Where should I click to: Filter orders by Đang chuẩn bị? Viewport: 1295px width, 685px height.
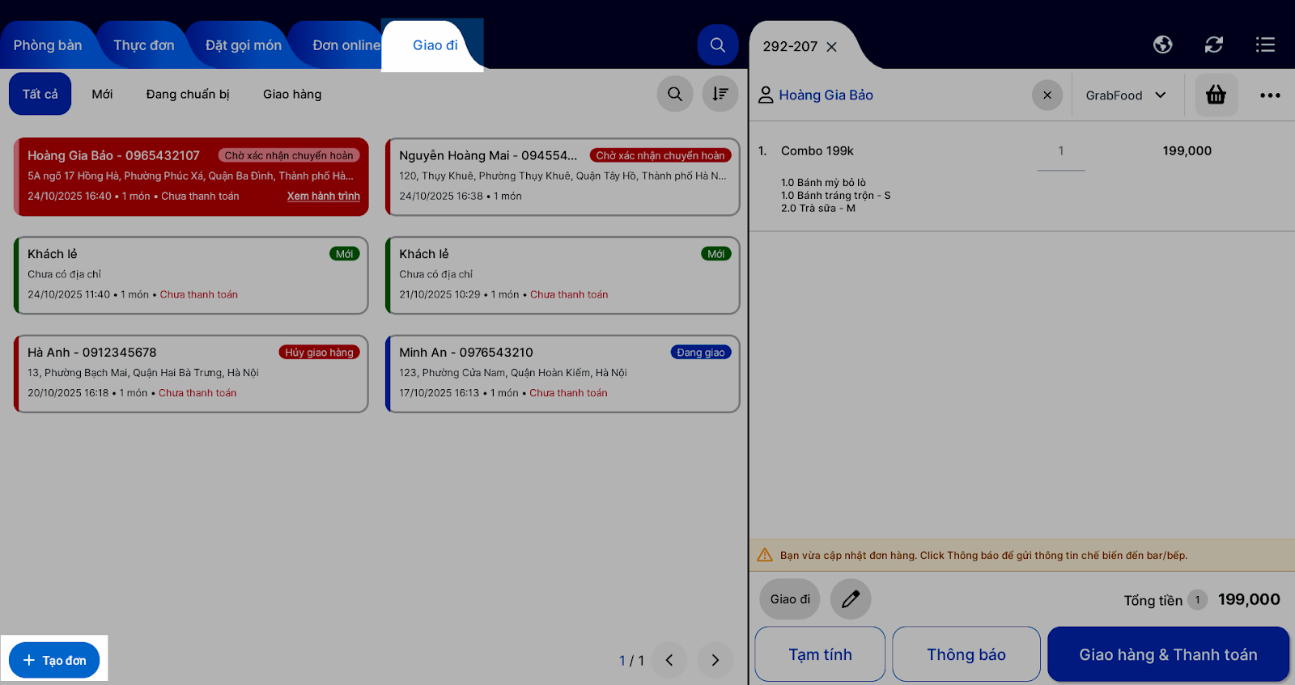click(x=188, y=94)
